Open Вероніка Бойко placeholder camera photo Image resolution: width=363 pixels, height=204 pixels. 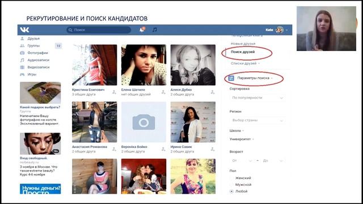click(x=143, y=122)
